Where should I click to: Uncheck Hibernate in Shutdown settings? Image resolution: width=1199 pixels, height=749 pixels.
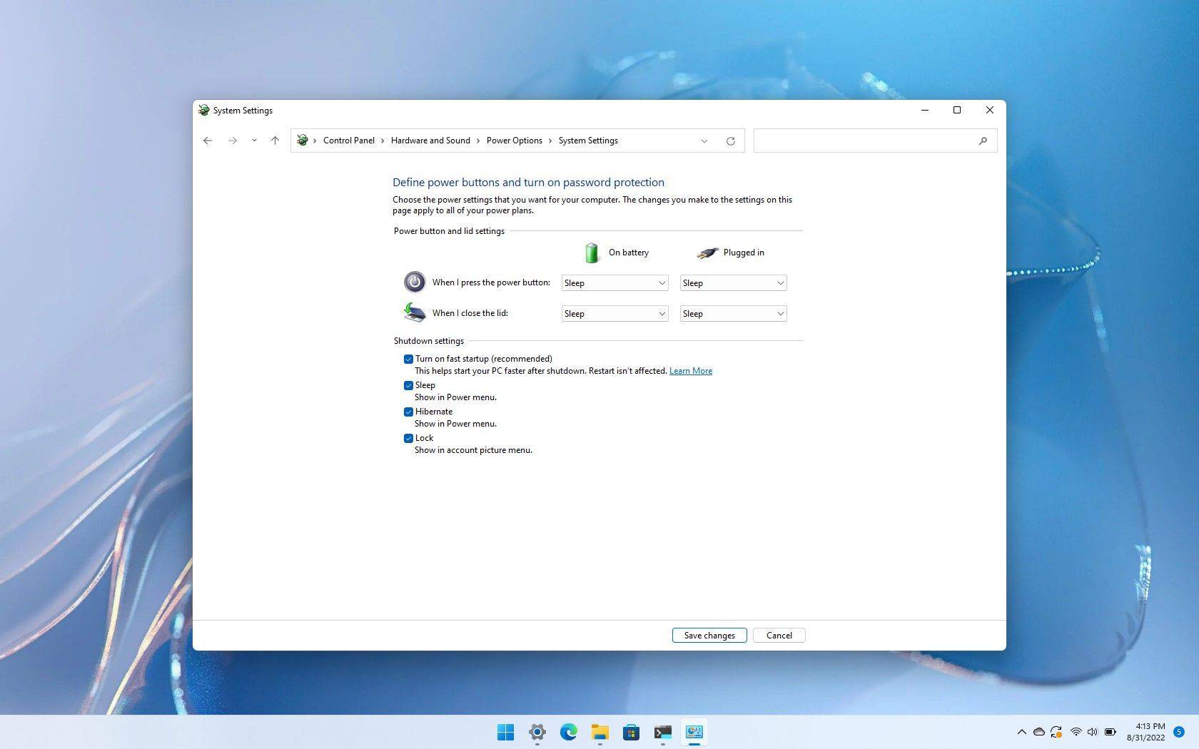408,412
